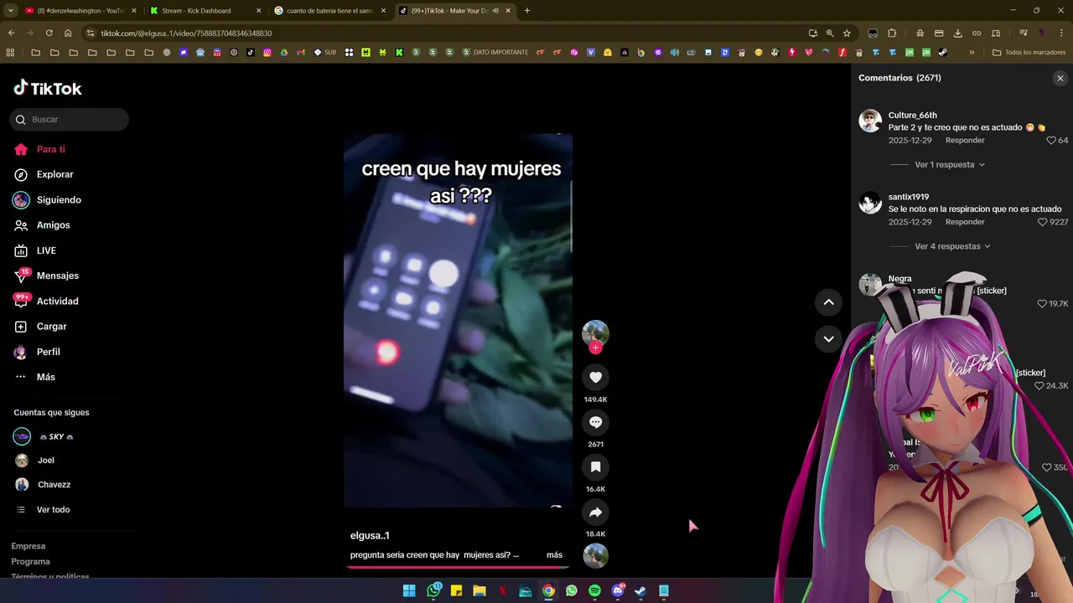
Task: Open the 'DATO IMPORTANTE' bookmark
Action: tap(495, 52)
